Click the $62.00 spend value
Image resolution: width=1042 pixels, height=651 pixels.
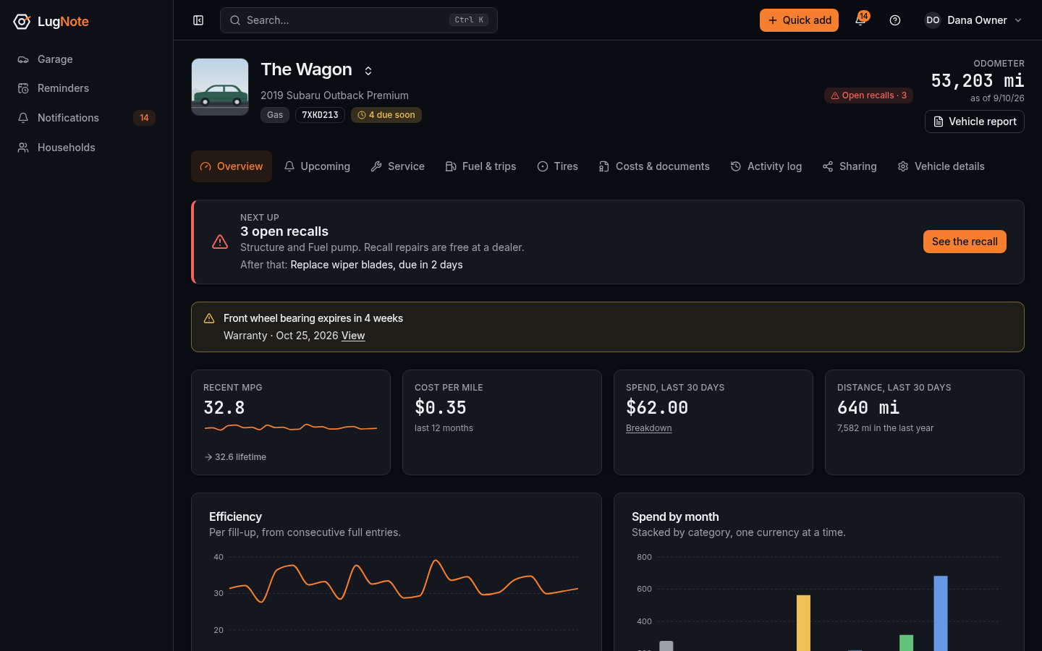[x=657, y=408]
